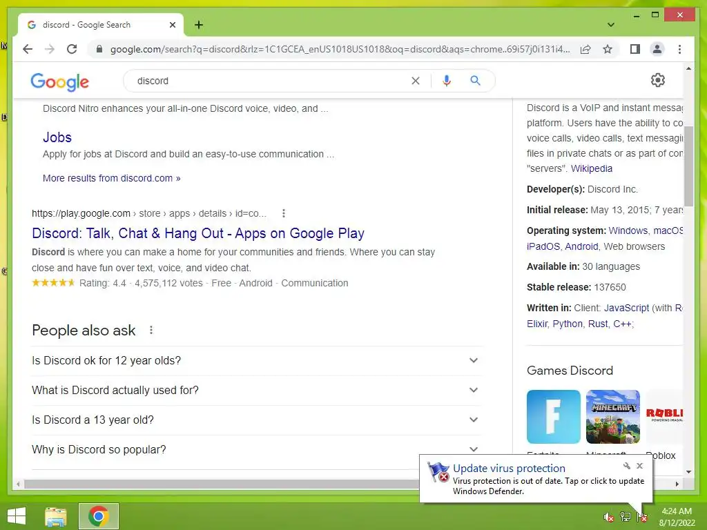Go back using the browser back arrow

click(28, 49)
